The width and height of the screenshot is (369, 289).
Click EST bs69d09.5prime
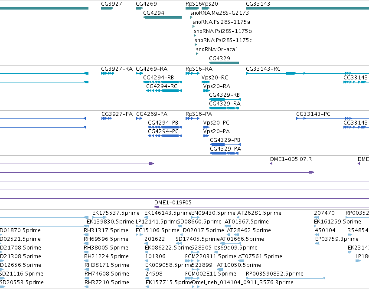[x=236, y=248]
